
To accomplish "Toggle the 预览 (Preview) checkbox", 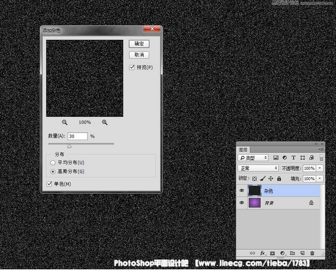I will [132, 67].
